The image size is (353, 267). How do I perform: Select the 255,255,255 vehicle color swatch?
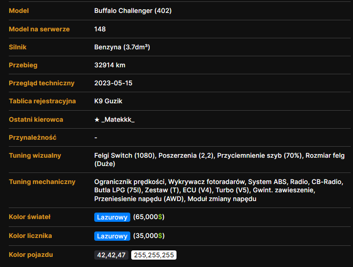pos(154,255)
